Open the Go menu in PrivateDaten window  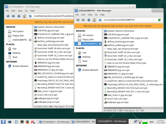point(26,11)
